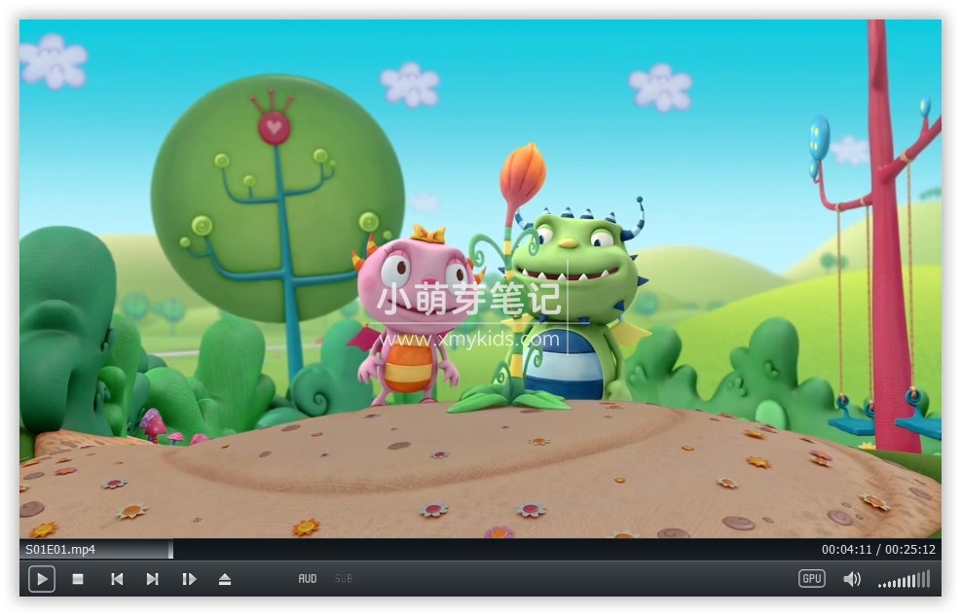The height and width of the screenshot is (616, 961).
Task: Adjust volume using the volume level bars
Action: coord(904,579)
